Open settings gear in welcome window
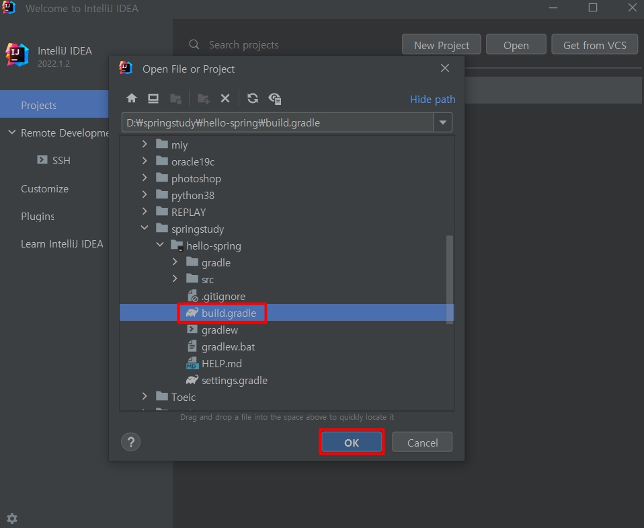The image size is (644, 528). [12, 519]
